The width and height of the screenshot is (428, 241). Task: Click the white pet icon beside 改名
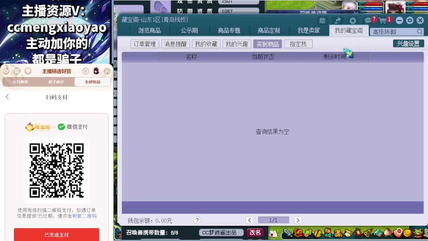[274, 233]
